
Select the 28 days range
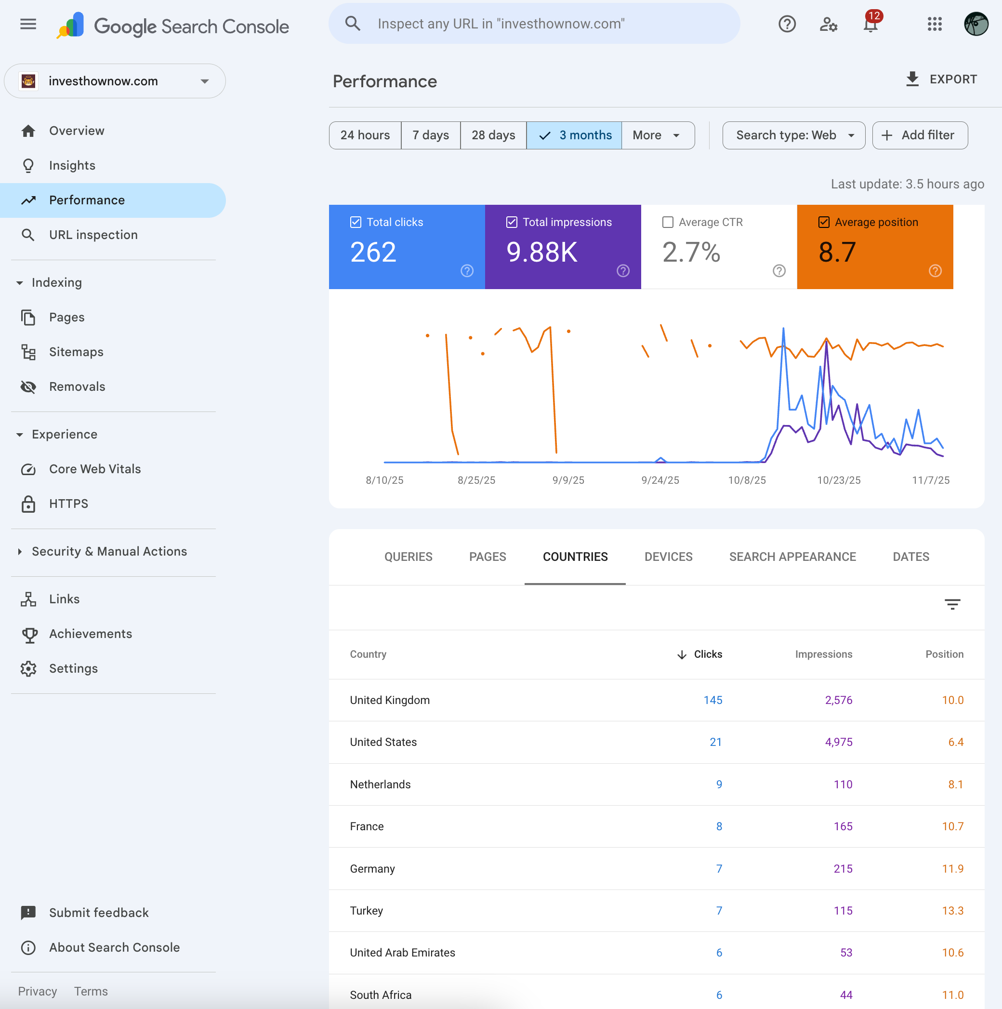tap(493, 135)
